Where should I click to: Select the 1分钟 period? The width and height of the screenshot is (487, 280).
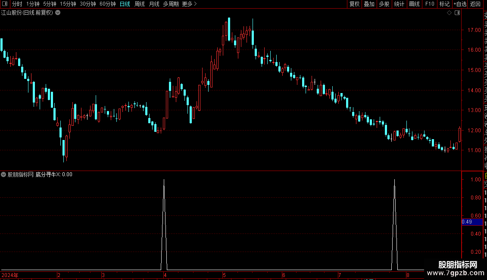33,4
